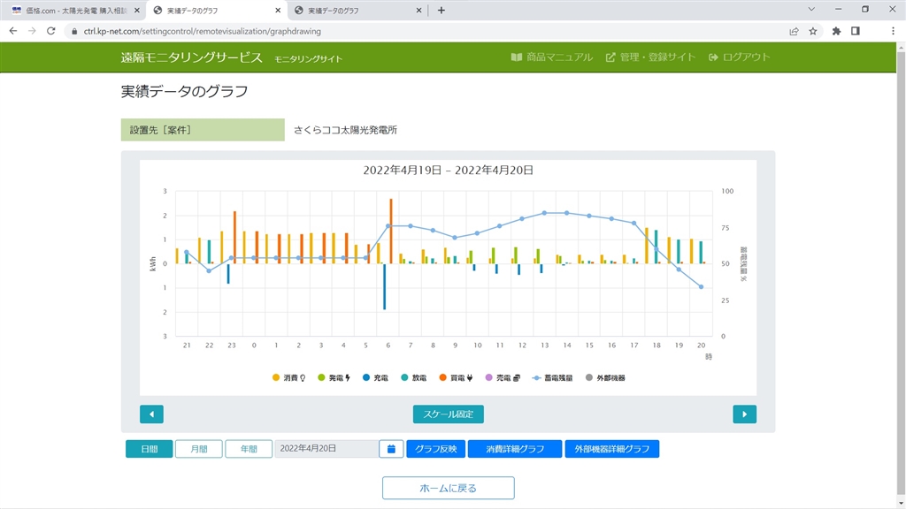
Task: Close the active 実績データのグラフ tab
Action: click(x=278, y=11)
